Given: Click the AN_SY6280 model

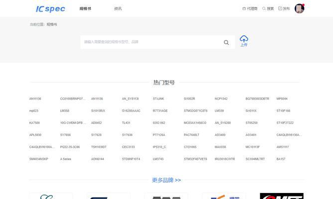Looking at the screenshot, I should [x=223, y=123].
